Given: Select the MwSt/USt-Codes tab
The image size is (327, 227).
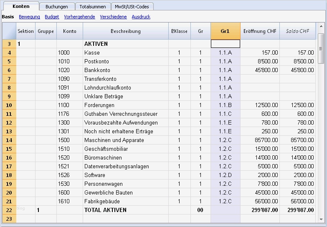Looking at the screenshot, I should (x=133, y=7).
